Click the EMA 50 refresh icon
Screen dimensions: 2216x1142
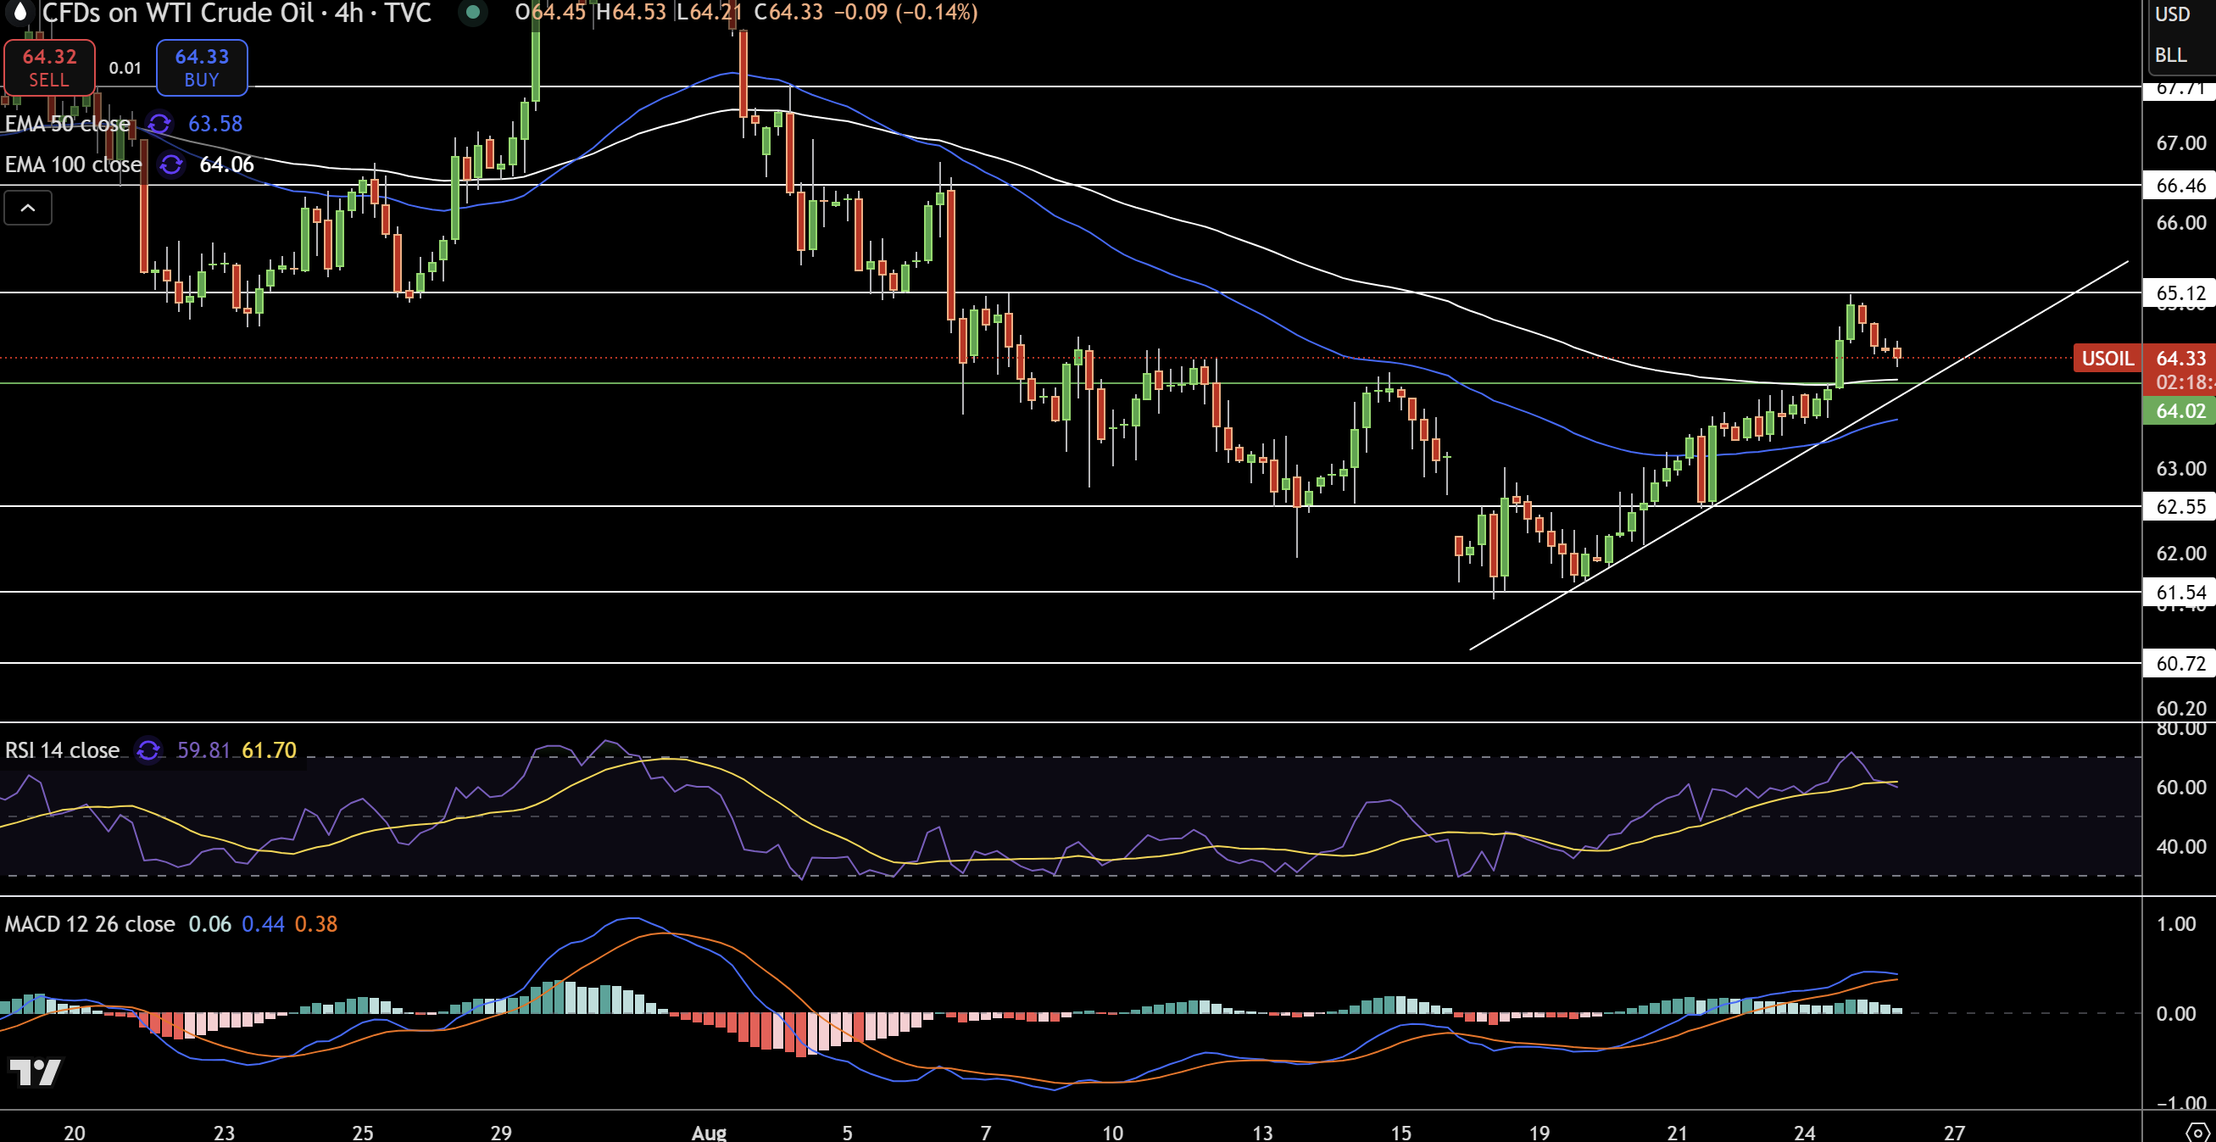(159, 124)
